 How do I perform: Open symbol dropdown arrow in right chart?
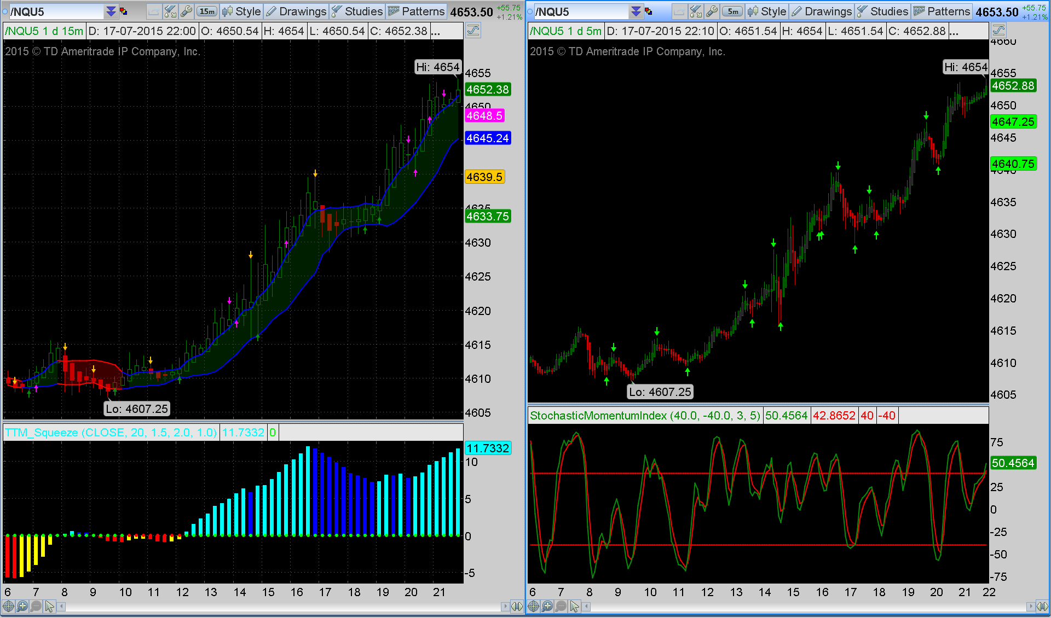pos(636,11)
